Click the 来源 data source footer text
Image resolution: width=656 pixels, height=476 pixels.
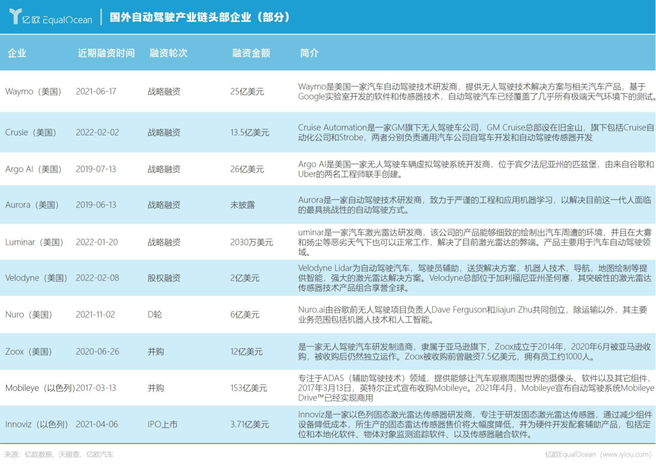(58, 454)
